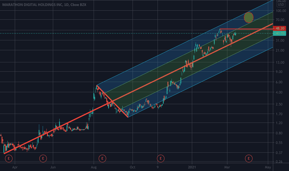This screenshot has height=171, width=289.
Task: Select the red horizontal line at 48.30
Action: point(246,29)
